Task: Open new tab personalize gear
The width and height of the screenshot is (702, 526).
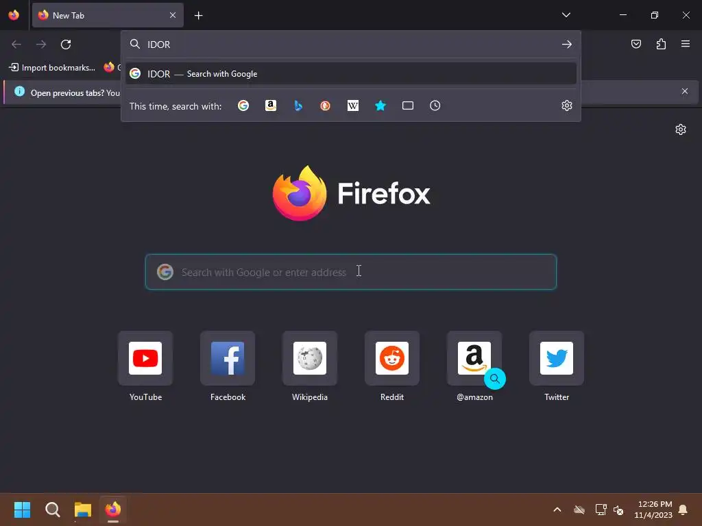Action: pyautogui.click(x=681, y=129)
